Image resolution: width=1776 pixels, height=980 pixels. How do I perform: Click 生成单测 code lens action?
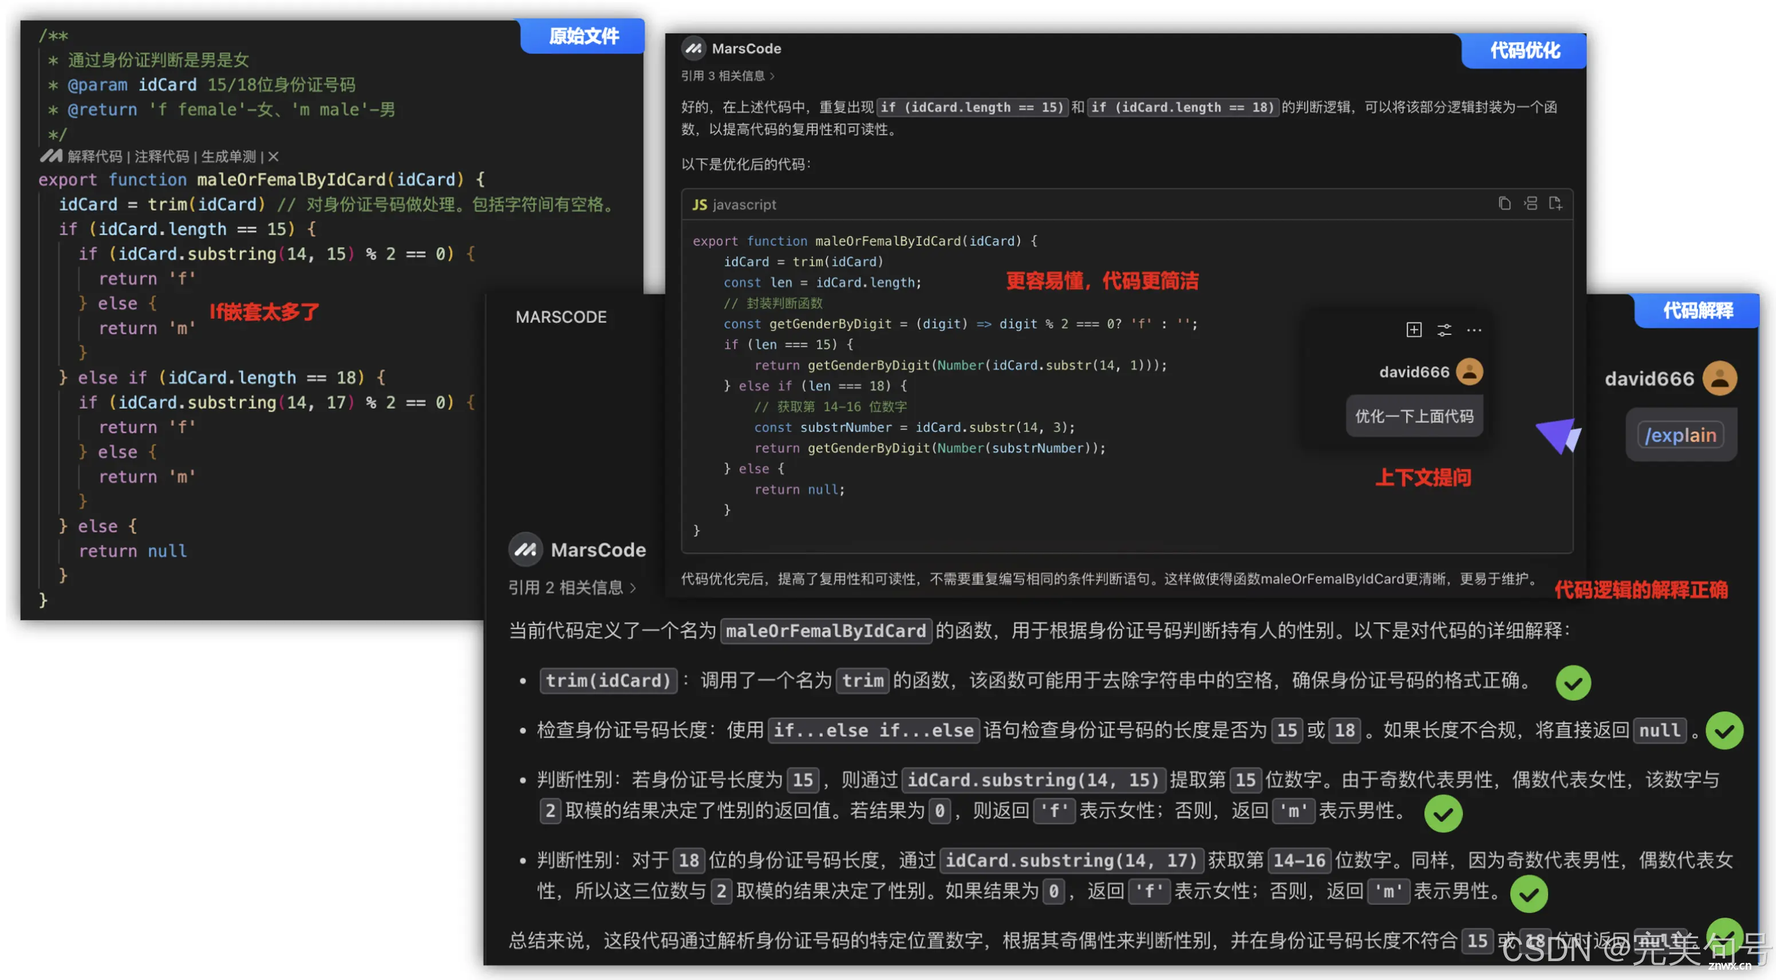228,156
